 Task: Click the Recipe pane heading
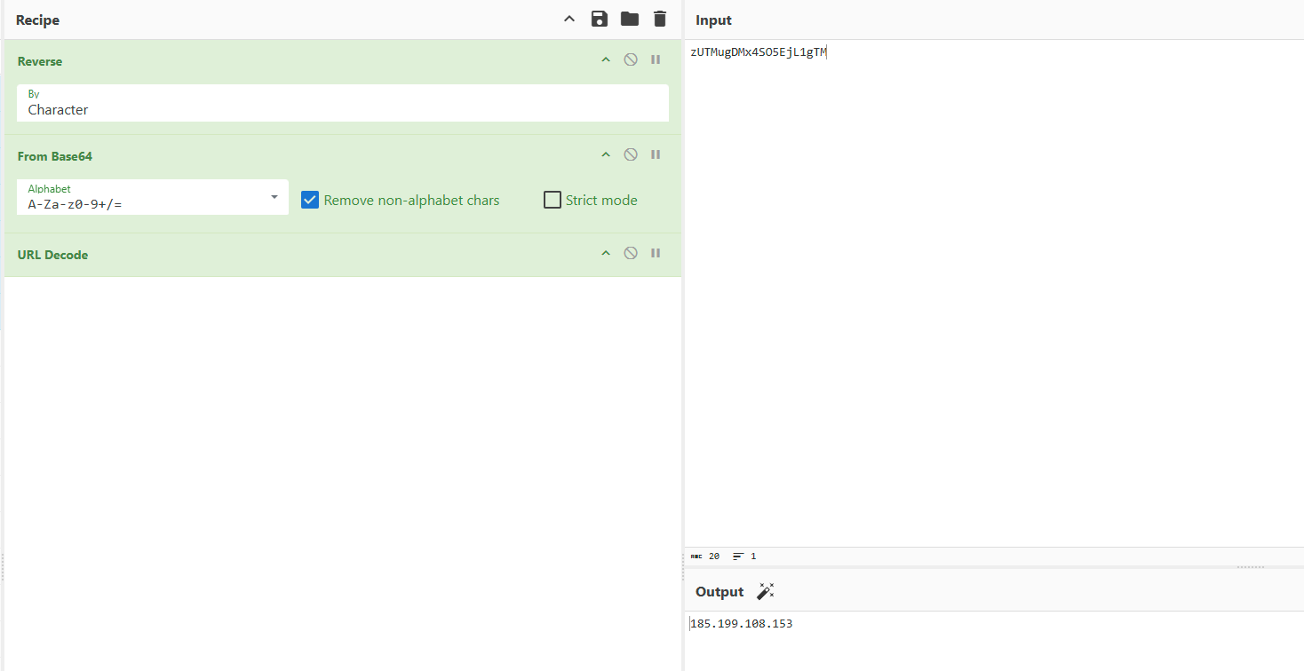tap(37, 20)
